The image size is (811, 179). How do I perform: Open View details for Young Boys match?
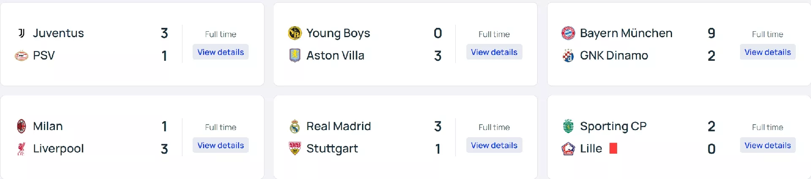point(494,52)
